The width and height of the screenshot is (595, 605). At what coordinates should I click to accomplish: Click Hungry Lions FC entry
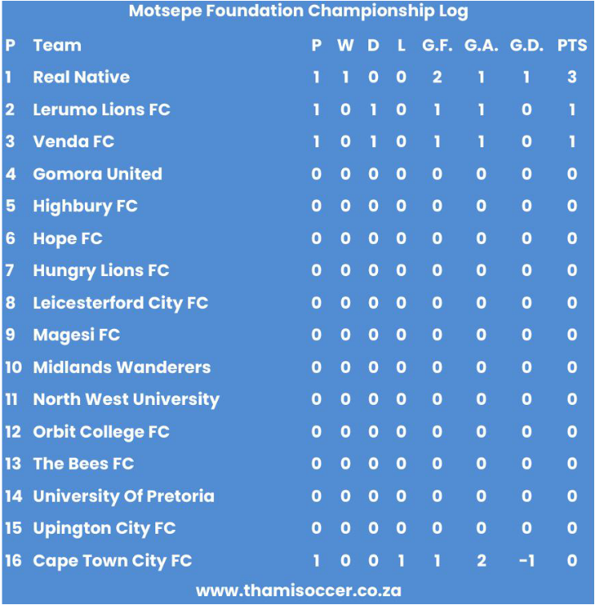pos(101,270)
